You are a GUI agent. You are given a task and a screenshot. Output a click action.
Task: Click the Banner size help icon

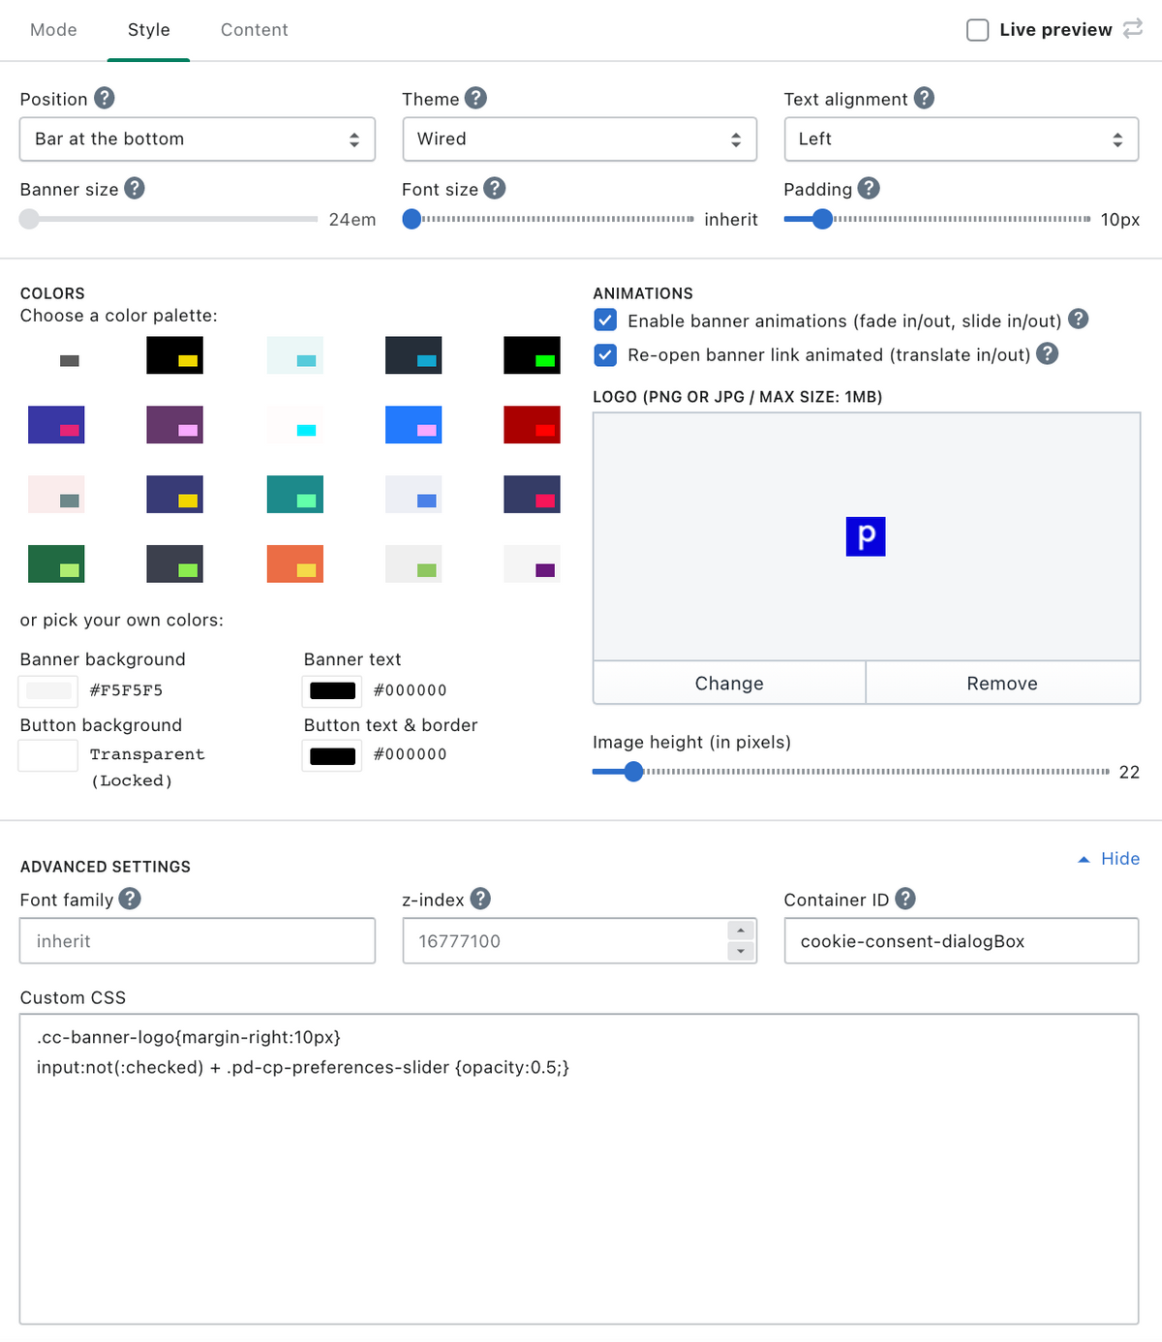135,188
